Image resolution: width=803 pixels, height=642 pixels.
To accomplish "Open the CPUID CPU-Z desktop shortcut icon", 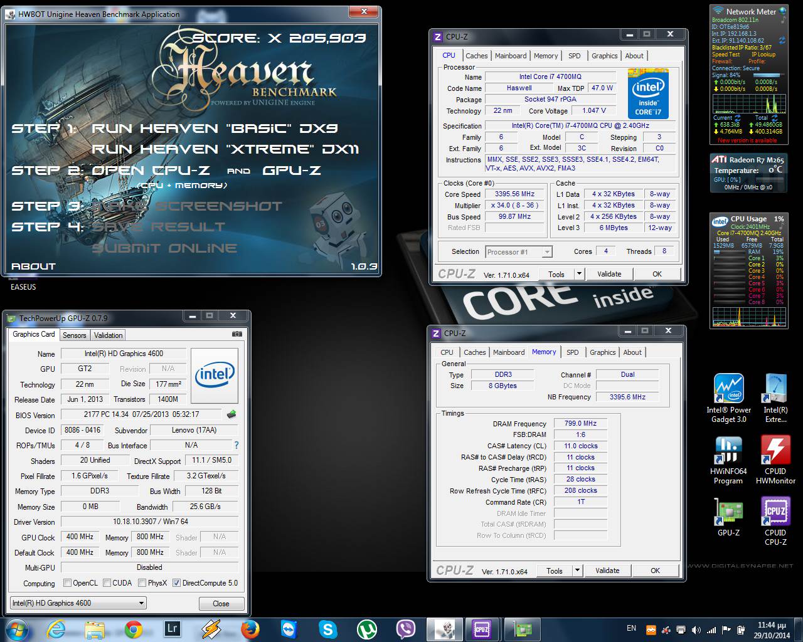I will coord(775,521).
